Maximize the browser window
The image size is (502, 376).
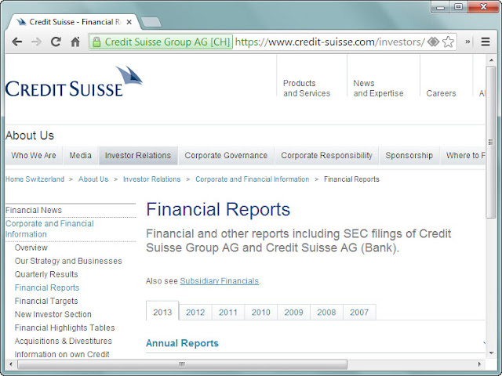click(x=458, y=7)
